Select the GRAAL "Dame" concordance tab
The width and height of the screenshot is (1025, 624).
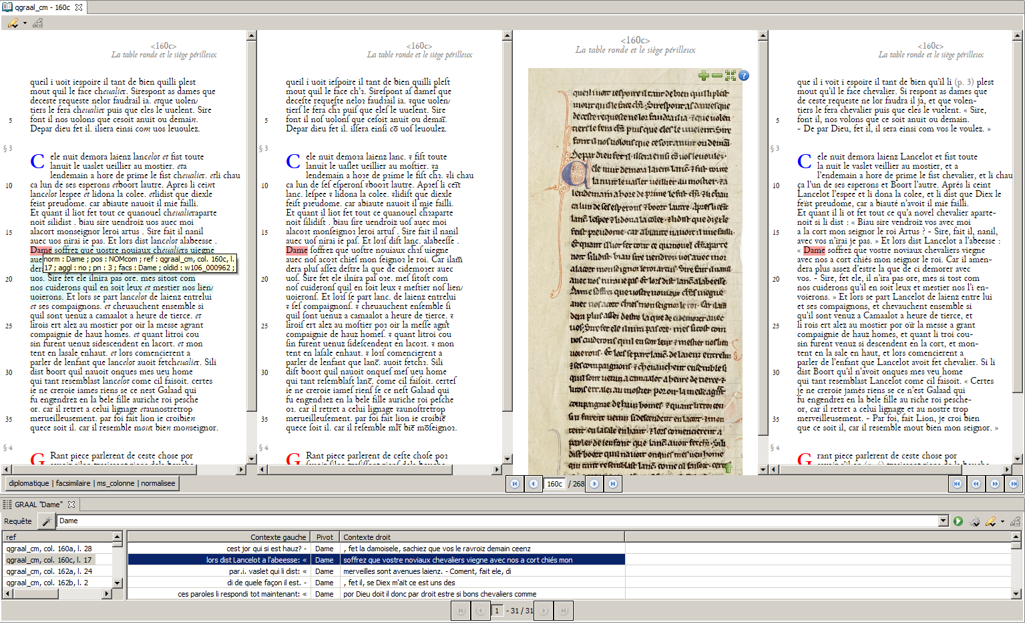click(x=39, y=505)
